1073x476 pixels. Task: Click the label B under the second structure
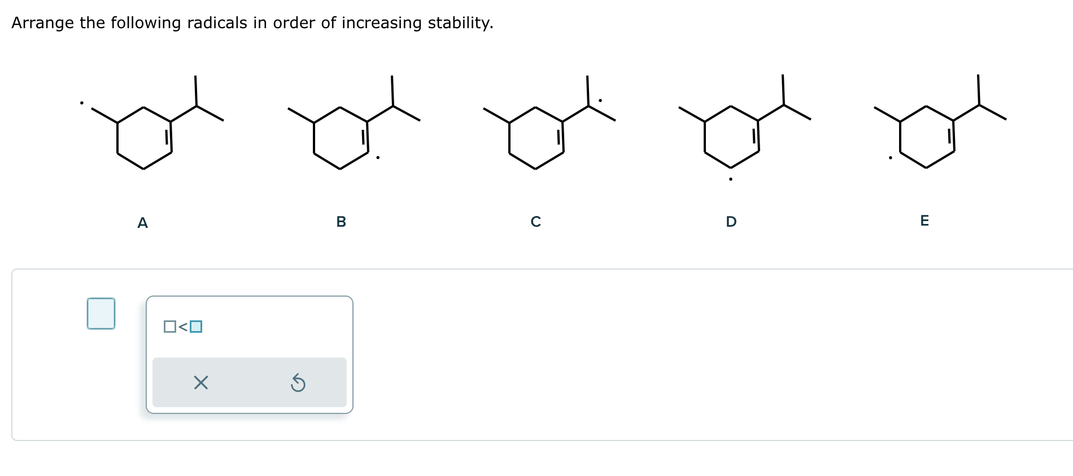(341, 221)
